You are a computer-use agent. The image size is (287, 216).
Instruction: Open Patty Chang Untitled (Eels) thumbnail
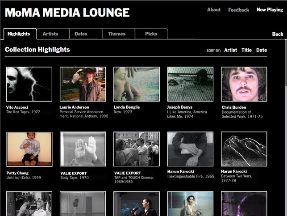tap(29, 149)
